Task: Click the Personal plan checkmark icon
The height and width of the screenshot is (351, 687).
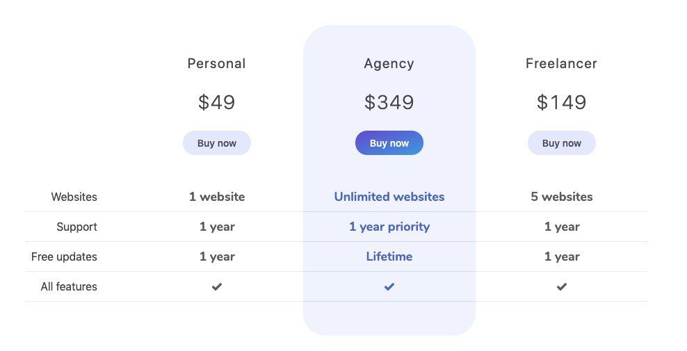Action: coord(217,286)
